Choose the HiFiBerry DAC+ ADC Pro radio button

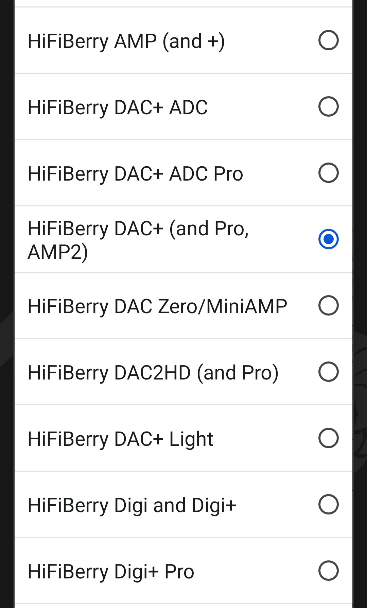(x=328, y=173)
